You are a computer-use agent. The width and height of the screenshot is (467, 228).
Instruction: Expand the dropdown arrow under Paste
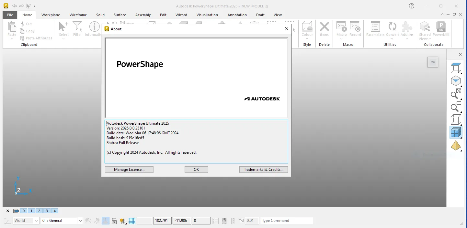pos(12,39)
